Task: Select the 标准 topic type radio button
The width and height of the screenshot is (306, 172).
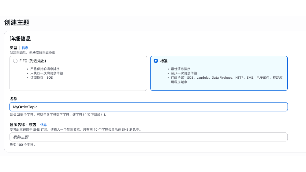Action: [156, 61]
